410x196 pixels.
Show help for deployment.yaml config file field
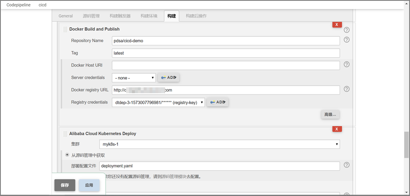pyautogui.click(x=346, y=165)
